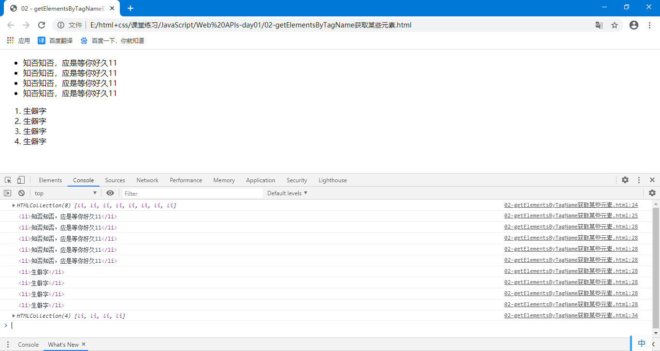
Task: Open the 应用 apps shortcut
Action: point(18,40)
